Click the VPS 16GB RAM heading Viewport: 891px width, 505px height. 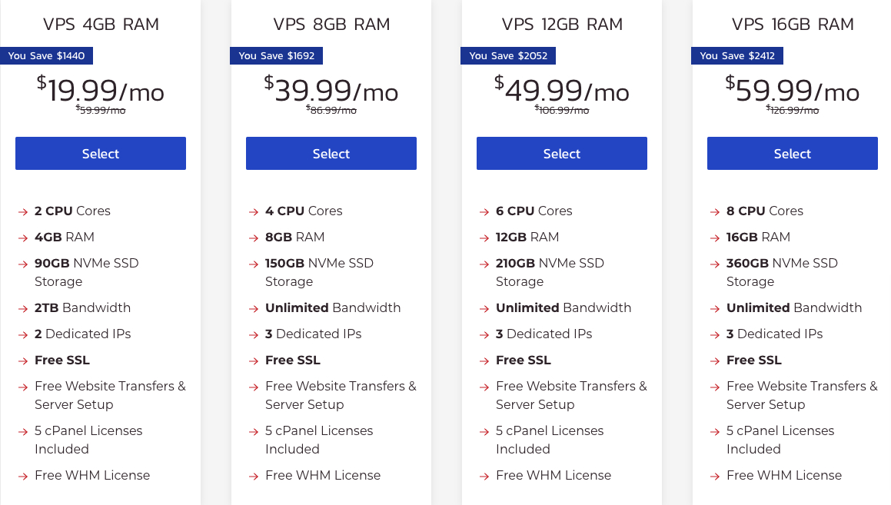tap(793, 24)
